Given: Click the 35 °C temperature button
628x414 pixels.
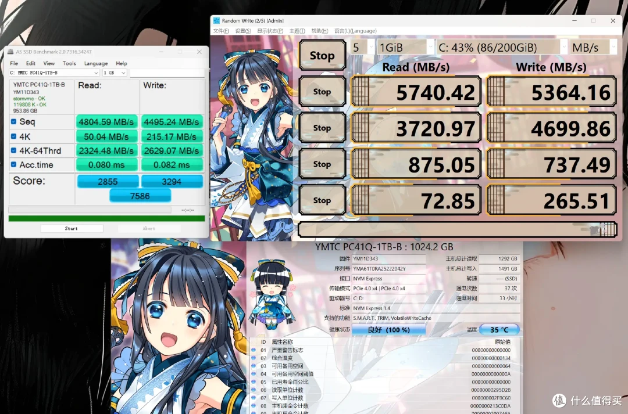Looking at the screenshot, I should (x=499, y=330).
